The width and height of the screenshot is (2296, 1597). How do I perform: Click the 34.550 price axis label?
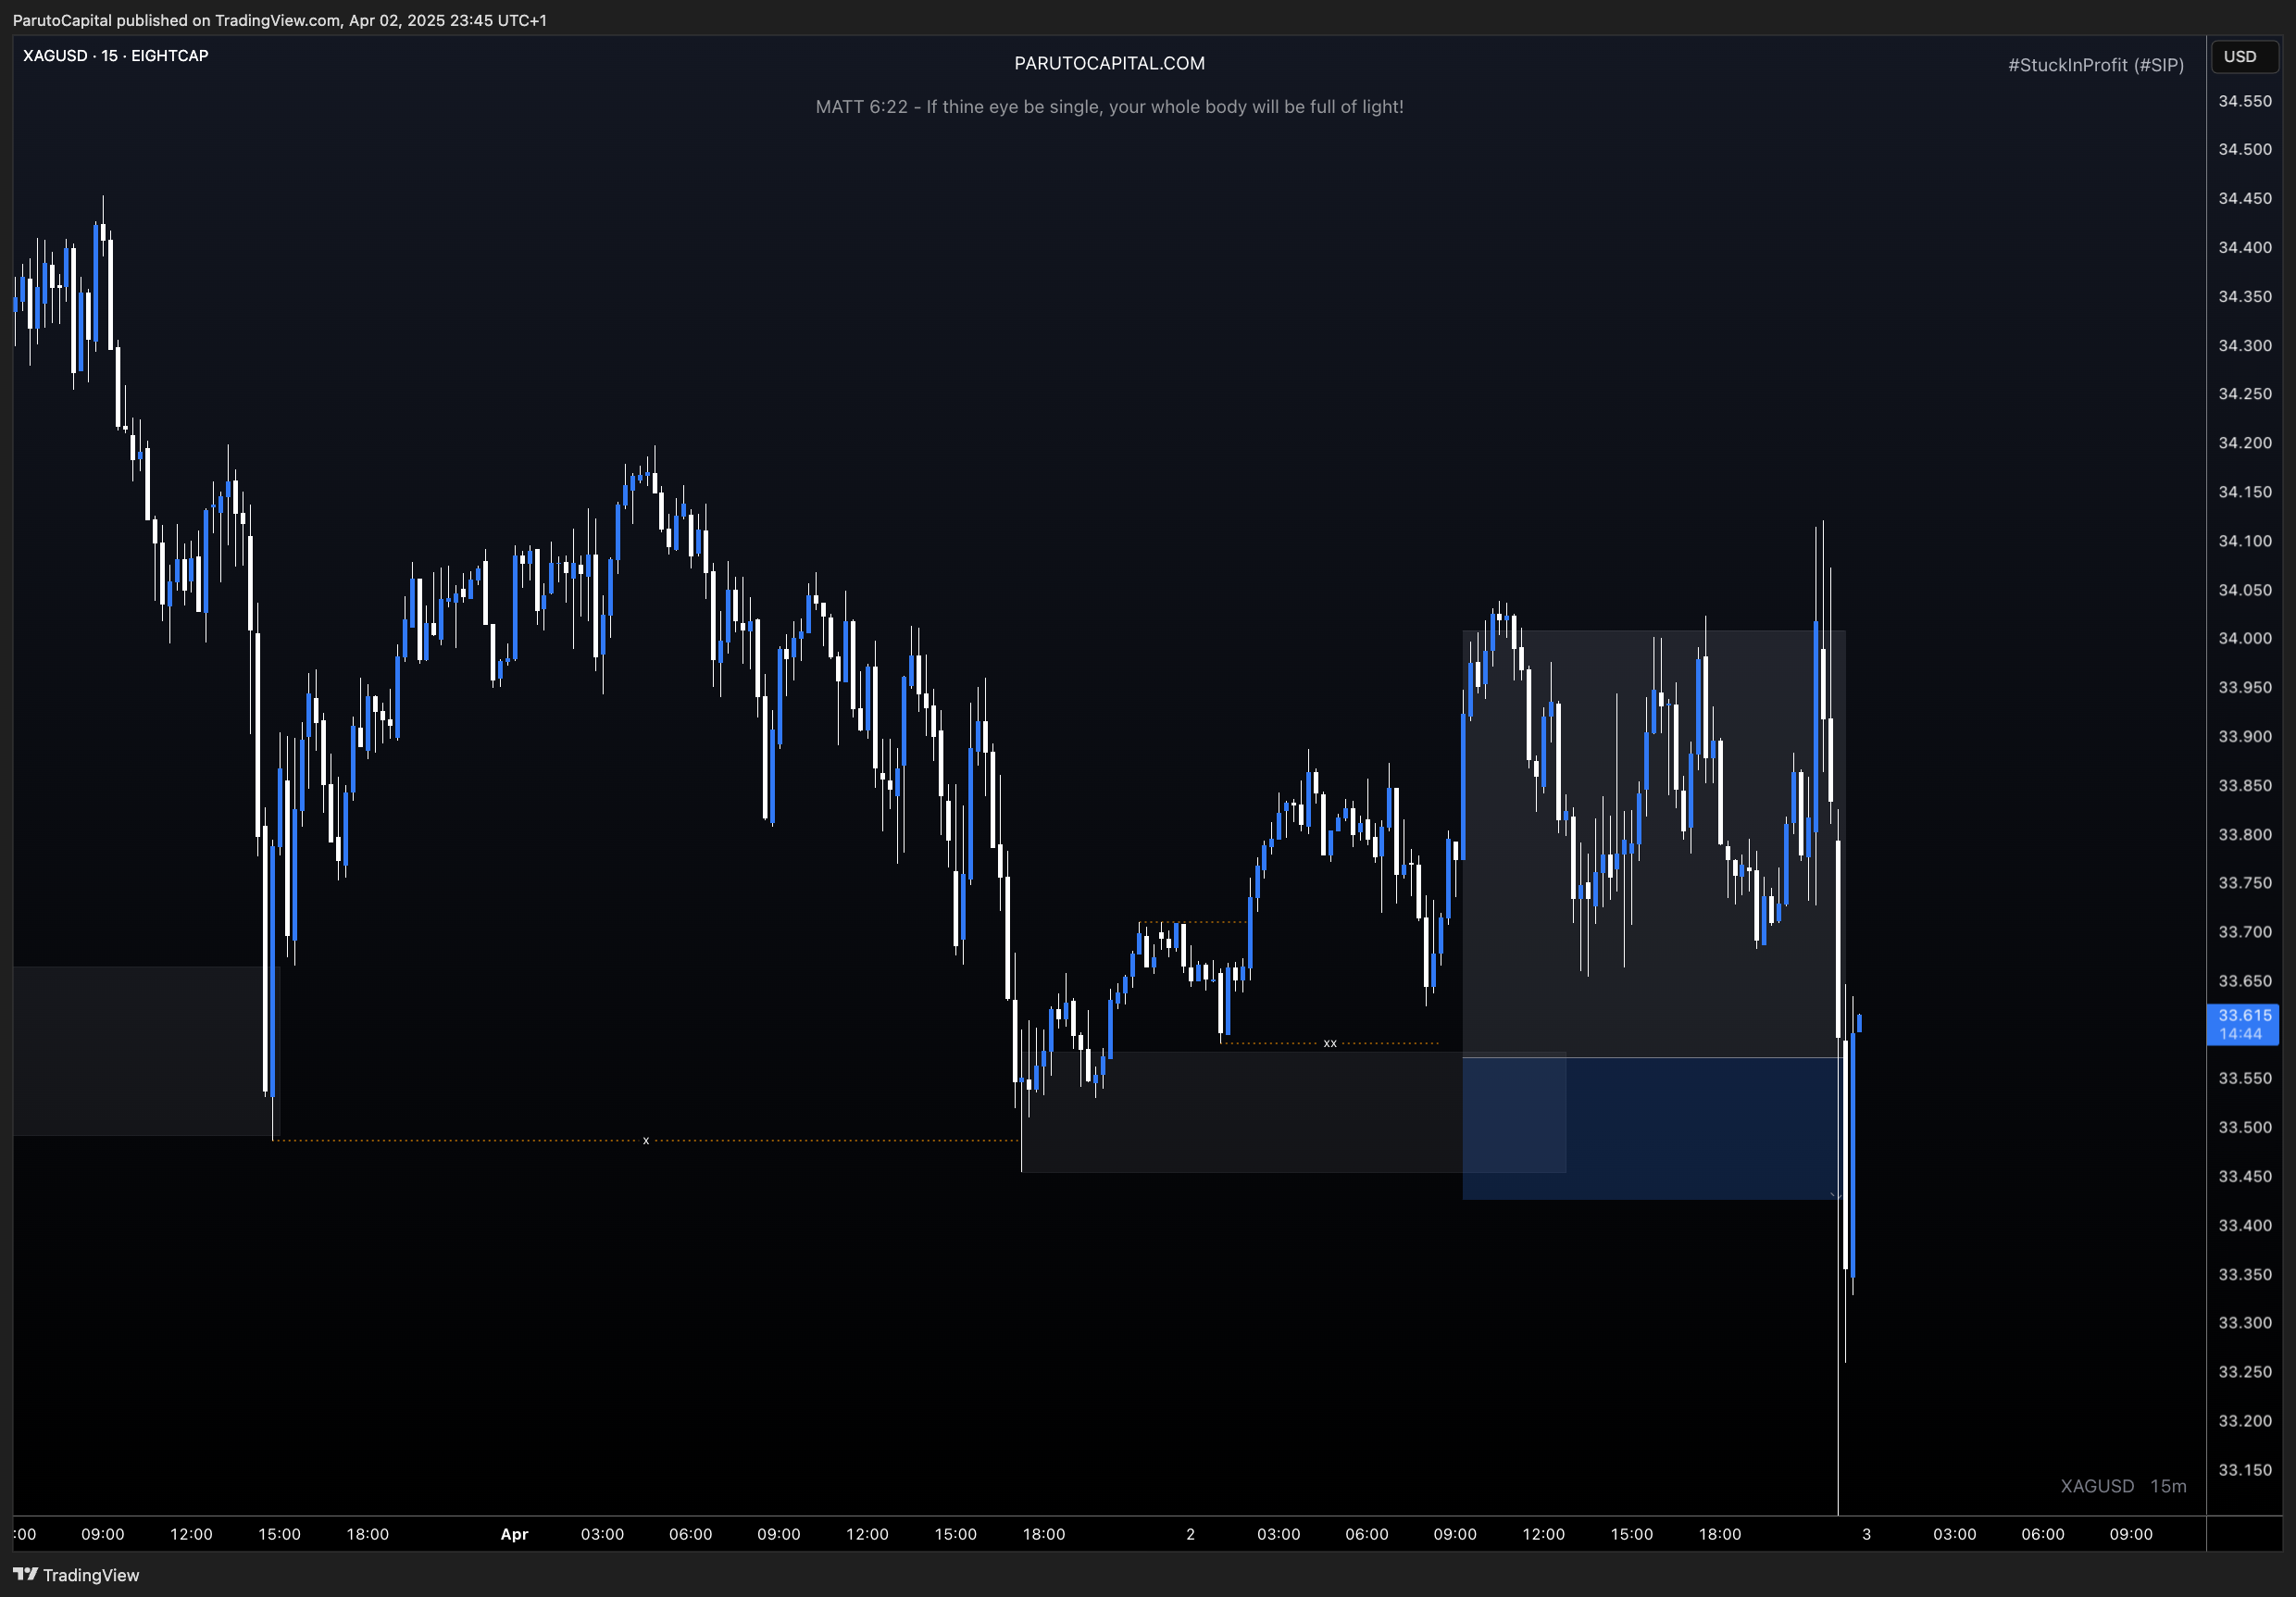pyautogui.click(x=2245, y=101)
